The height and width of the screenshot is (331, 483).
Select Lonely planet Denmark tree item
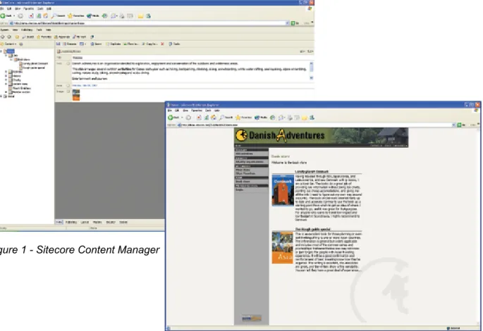pyautogui.click(x=35, y=63)
